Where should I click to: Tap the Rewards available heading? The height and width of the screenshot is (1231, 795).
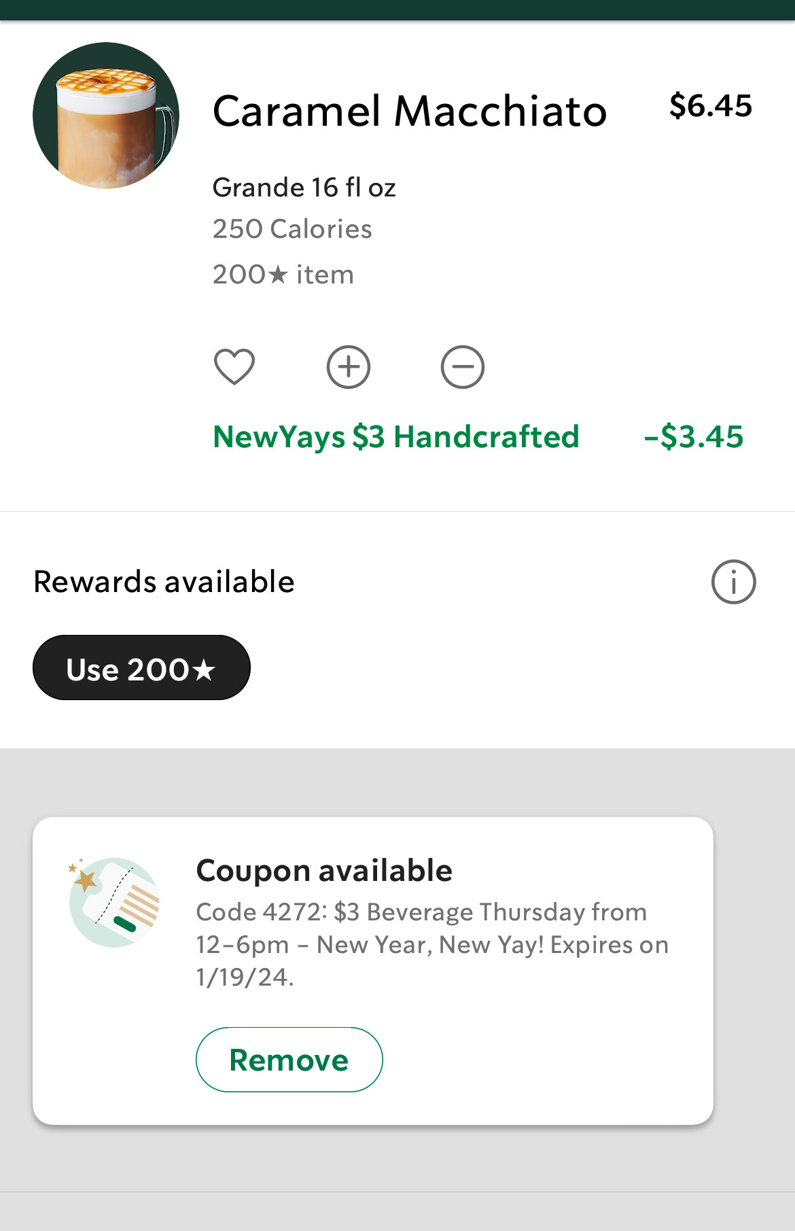pos(164,582)
